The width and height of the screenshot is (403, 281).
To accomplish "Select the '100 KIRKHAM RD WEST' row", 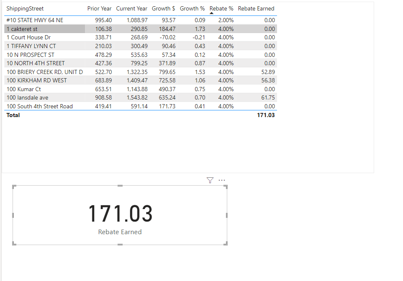I will click(x=141, y=80).
